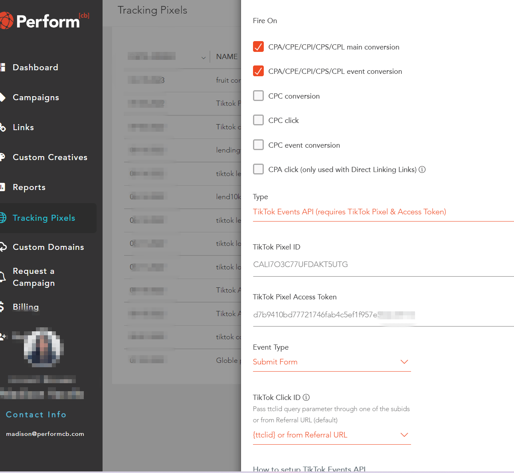Click the Reports chart icon
The height and width of the screenshot is (473, 514).
[2, 187]
